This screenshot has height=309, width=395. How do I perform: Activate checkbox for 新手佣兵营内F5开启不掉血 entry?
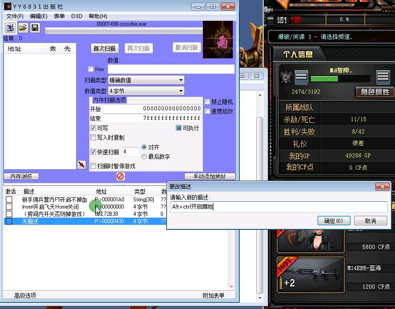[x=9, y=200]
